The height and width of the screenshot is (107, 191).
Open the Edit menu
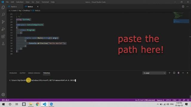[12, 2]
